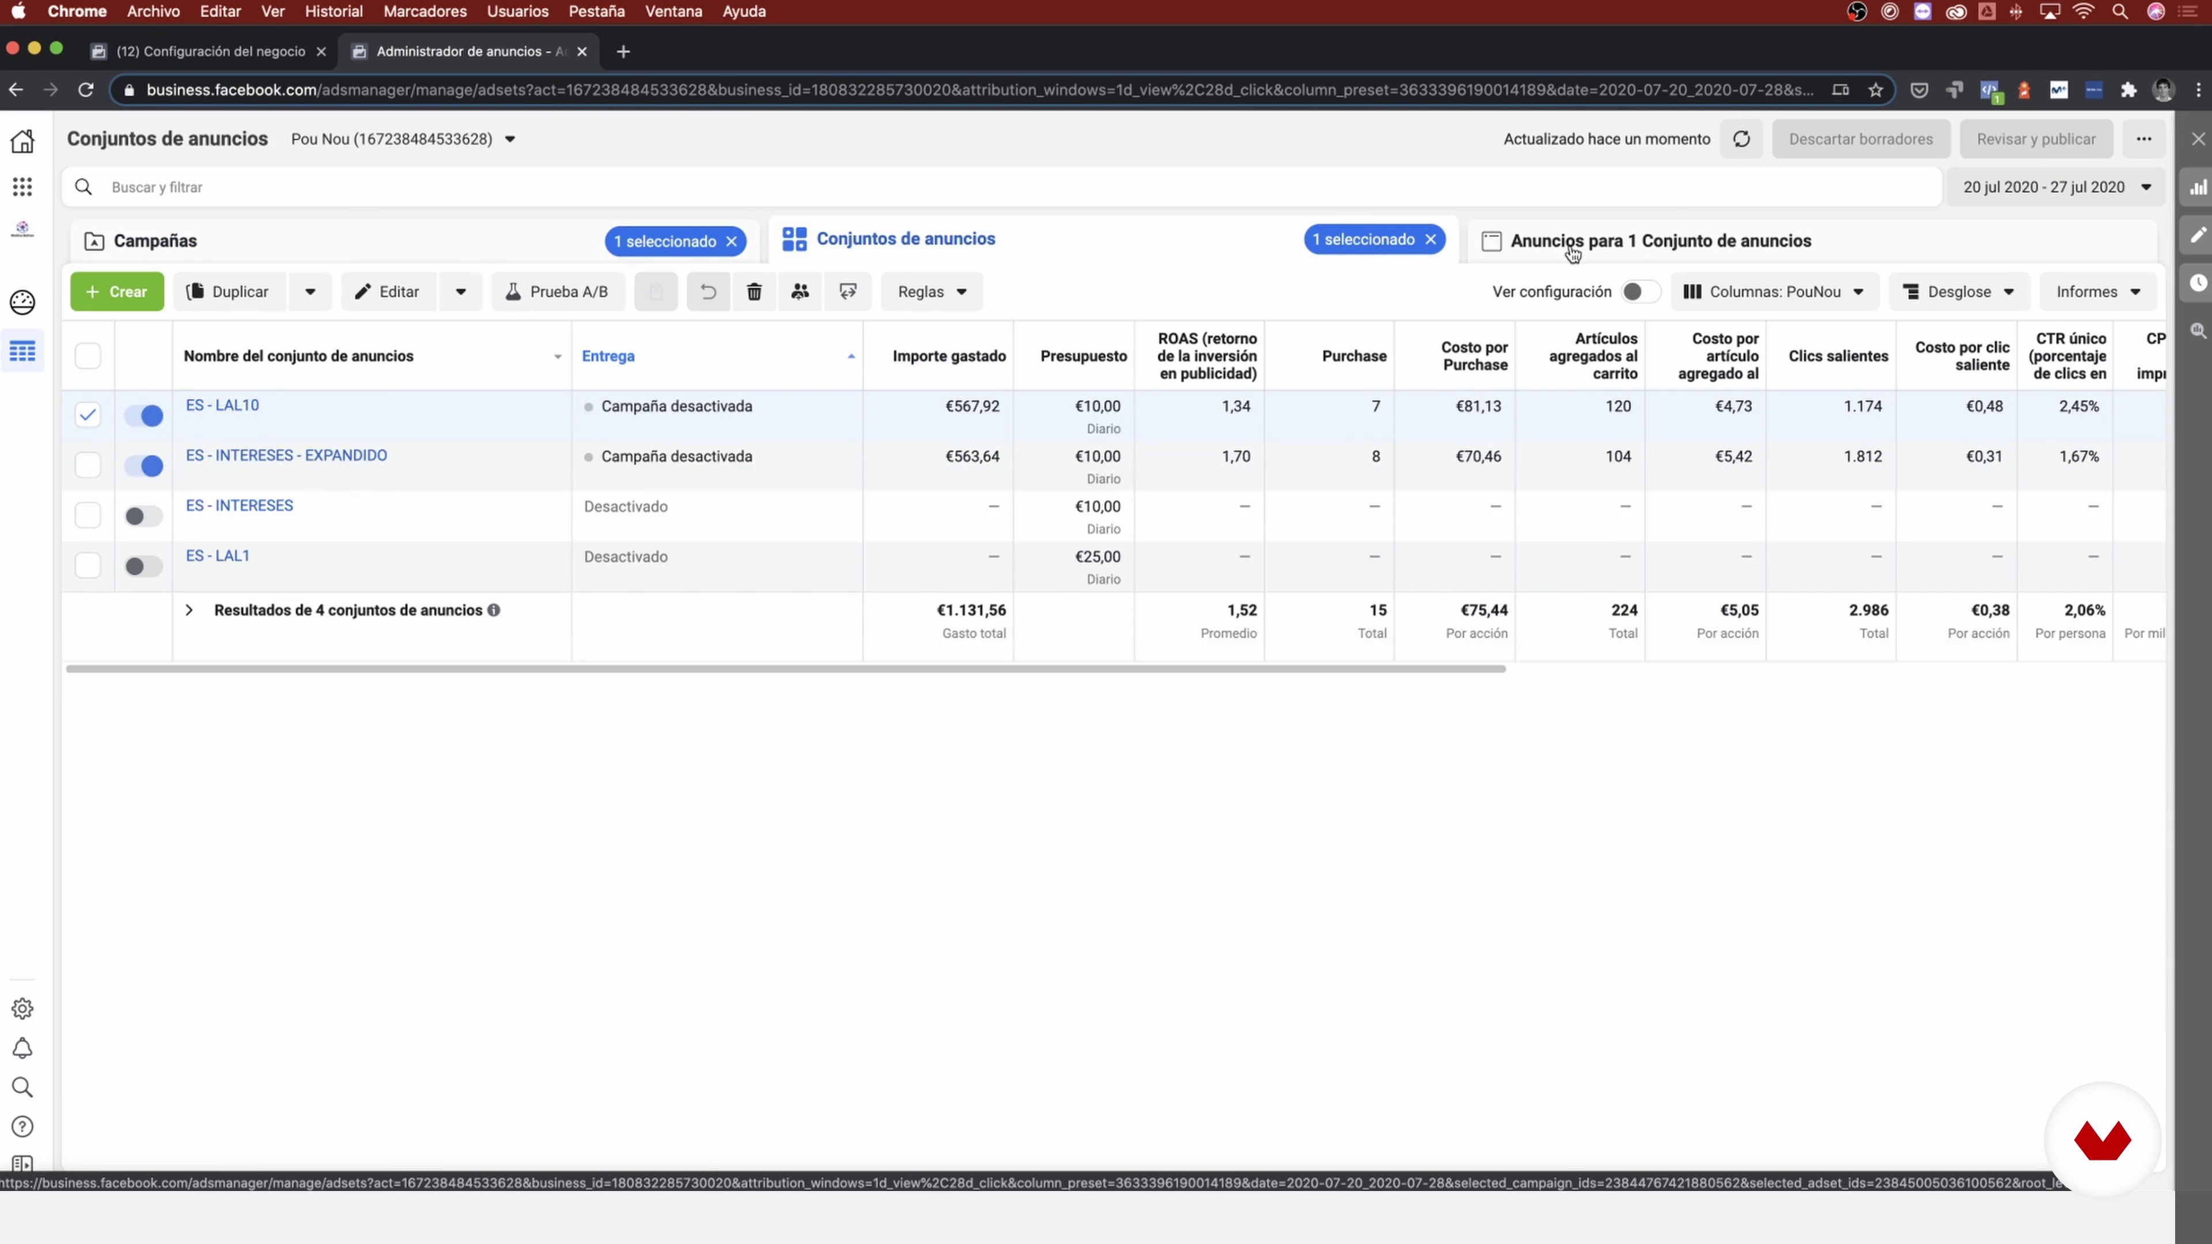Image resolution: width=2212 pixels, height=1244 pixels.
Task: Open the nine-dot all tools menu icon
Action: (22, 187)
